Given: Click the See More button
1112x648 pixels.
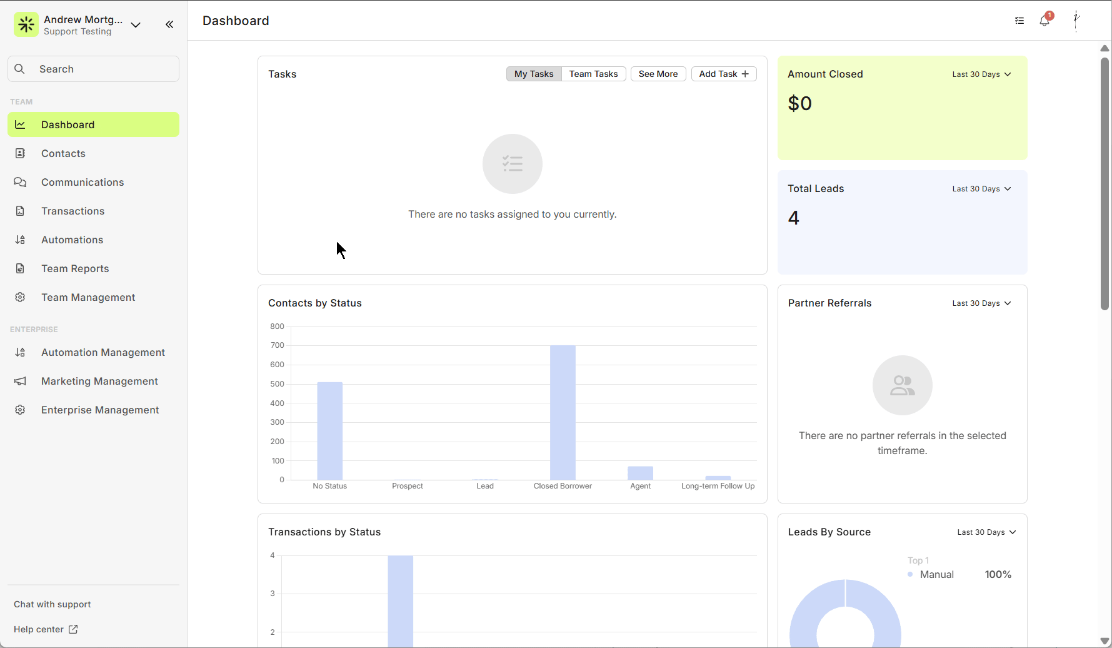Looking at the screenshot, I should coord(658,74).
